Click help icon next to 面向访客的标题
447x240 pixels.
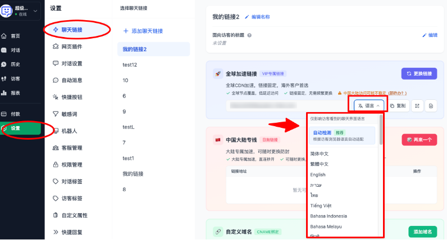pyautogui.click(x=249, y=35)
